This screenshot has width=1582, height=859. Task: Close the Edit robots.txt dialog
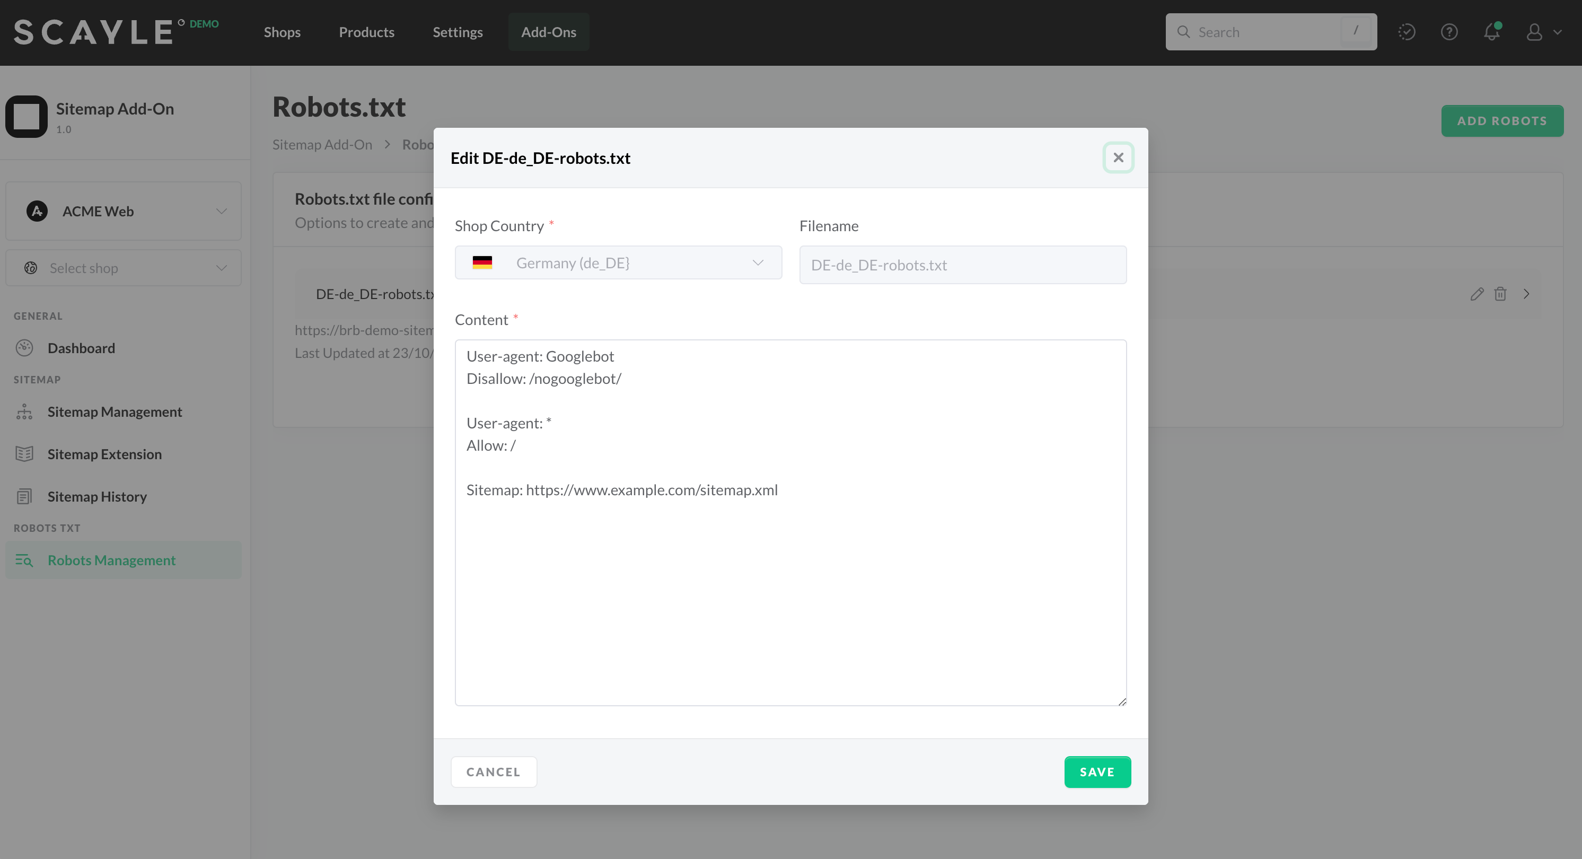click(x=1118, y=158)
